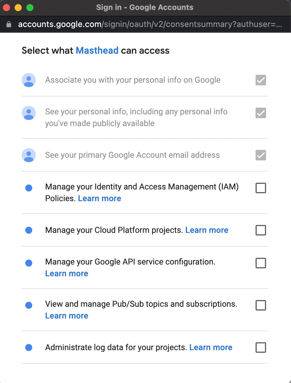Open Learn more for Pub/Sub topics

67,316
